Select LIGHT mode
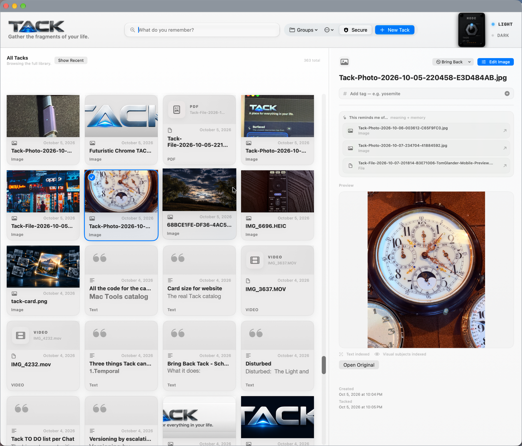The height and width of the screenshot is (446, 522). (502, 24)
